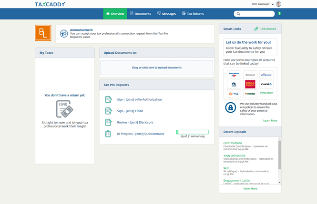Click View More under Recent Uploads

250,189
